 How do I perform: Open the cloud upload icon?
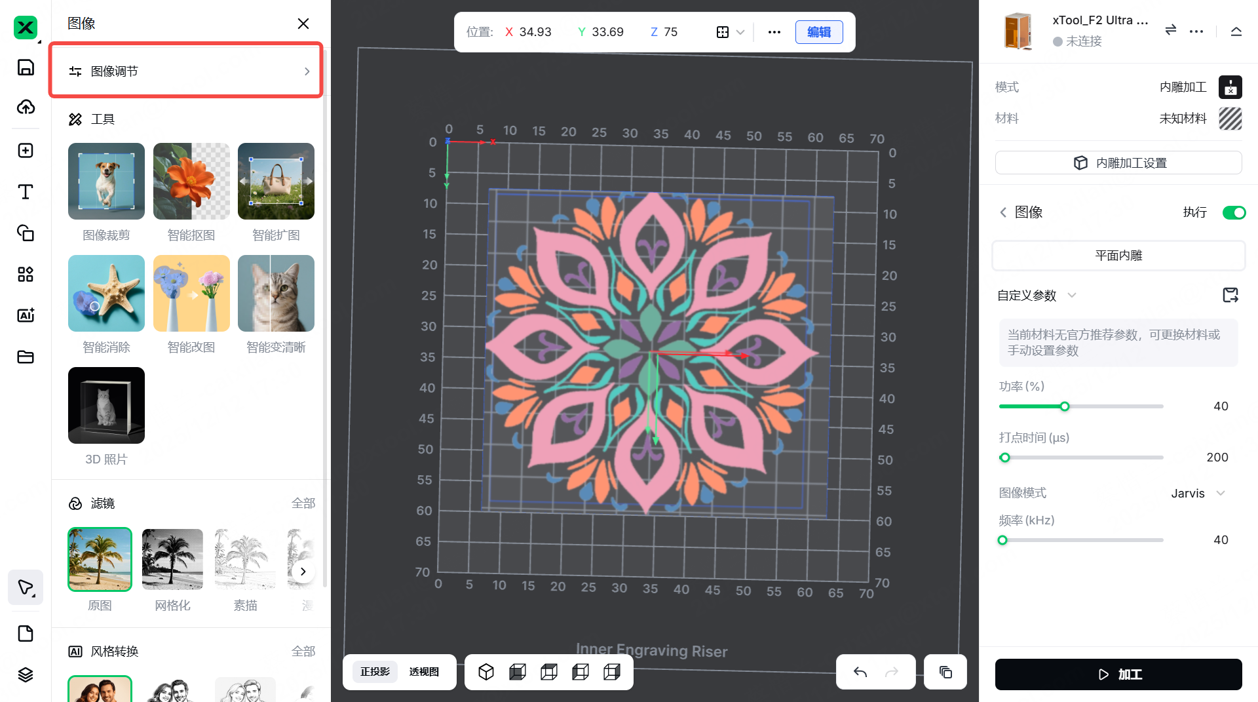pos(26,107)
